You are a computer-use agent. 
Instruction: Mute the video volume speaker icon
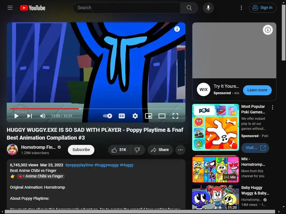(43, 116)
